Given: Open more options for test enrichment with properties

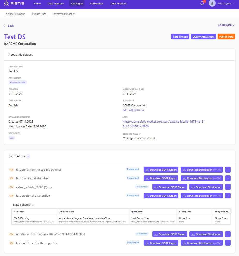Looking at the screenshot, I should pyautogui.click(x=228, y=243).
